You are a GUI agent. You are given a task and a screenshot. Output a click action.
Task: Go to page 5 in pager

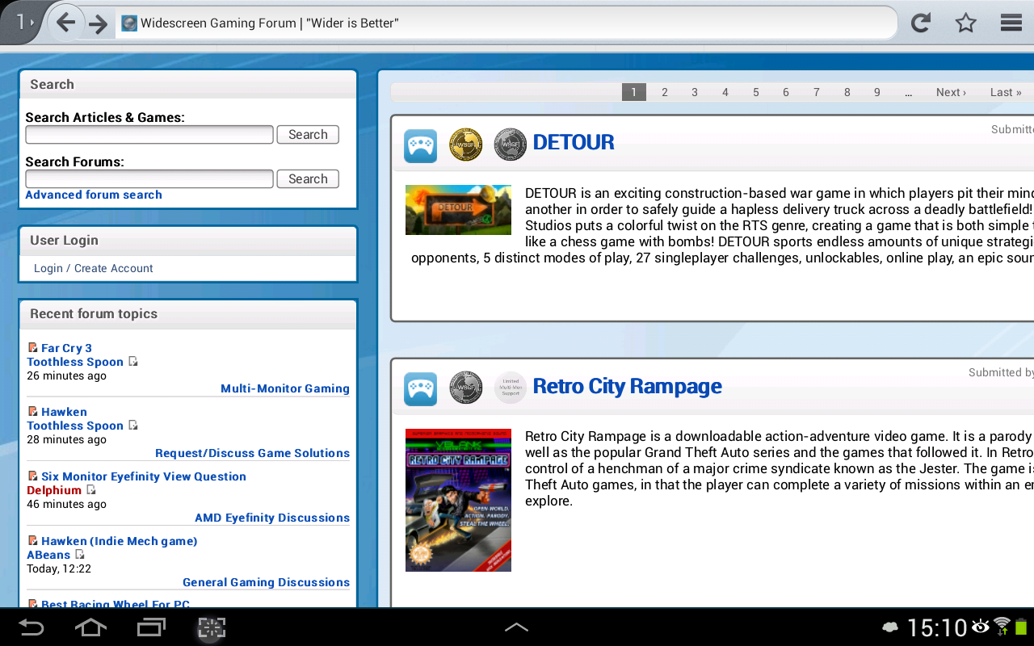pos(756,92)
